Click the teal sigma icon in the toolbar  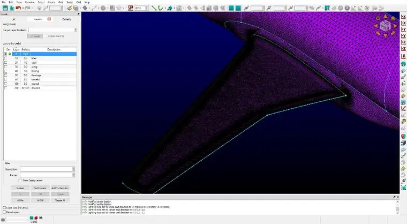coord(327,8)
